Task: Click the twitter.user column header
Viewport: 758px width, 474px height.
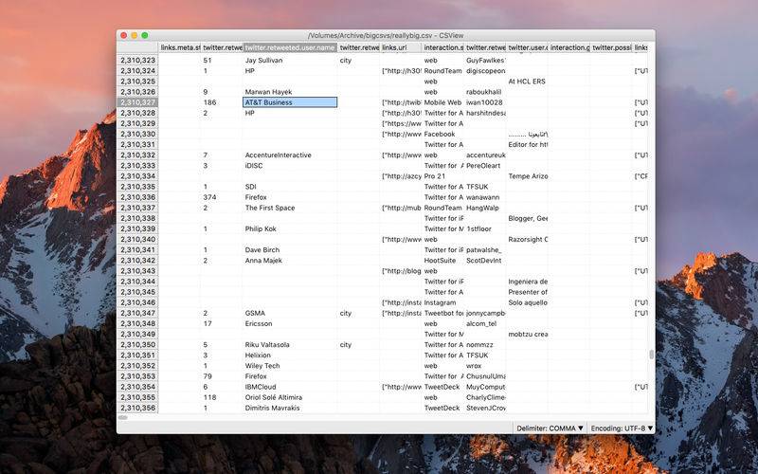Action: [x=527, y=47]
